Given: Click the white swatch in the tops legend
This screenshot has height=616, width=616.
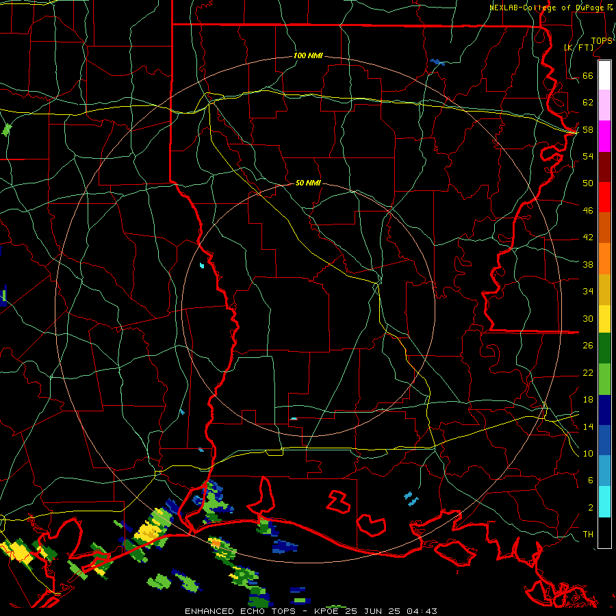Looking at the screenshot, I should point(604,75).
